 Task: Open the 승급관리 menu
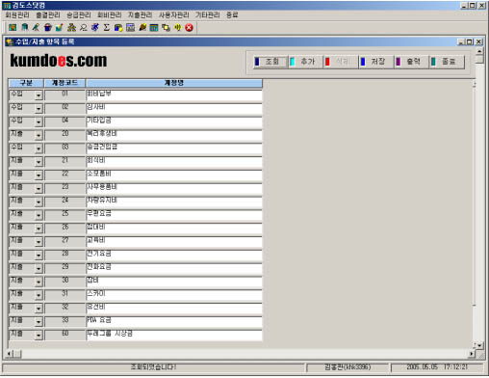pos(79,15)
